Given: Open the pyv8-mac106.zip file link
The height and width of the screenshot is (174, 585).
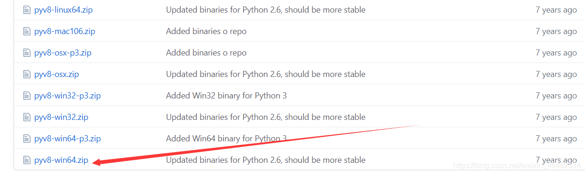Looking at the screenshot, I should click(65, 31).
